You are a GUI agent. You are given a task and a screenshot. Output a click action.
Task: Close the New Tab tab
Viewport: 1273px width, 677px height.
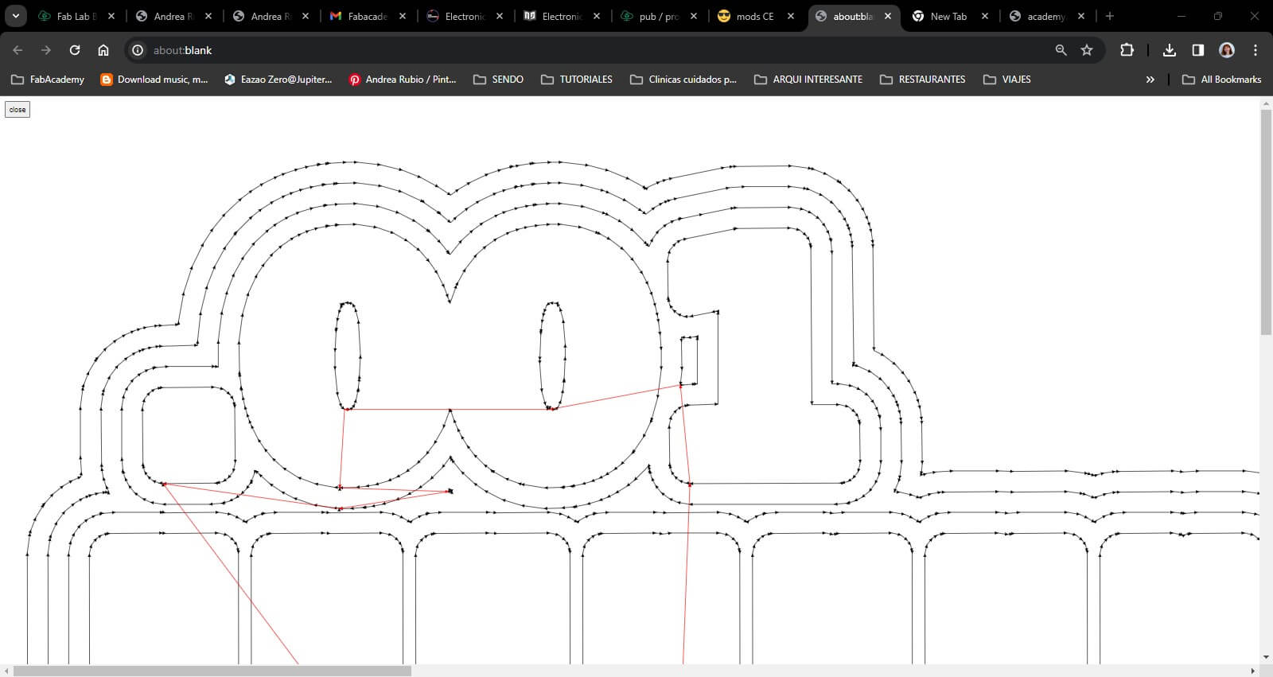(985, 16)
